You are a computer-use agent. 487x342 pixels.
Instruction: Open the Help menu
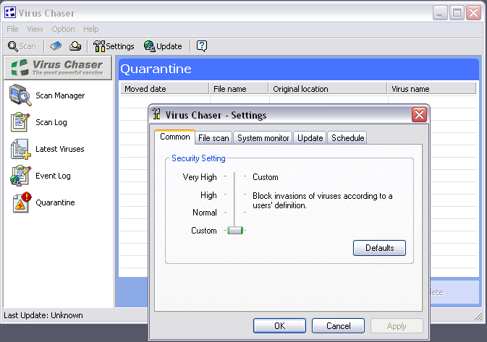[90, 29]
